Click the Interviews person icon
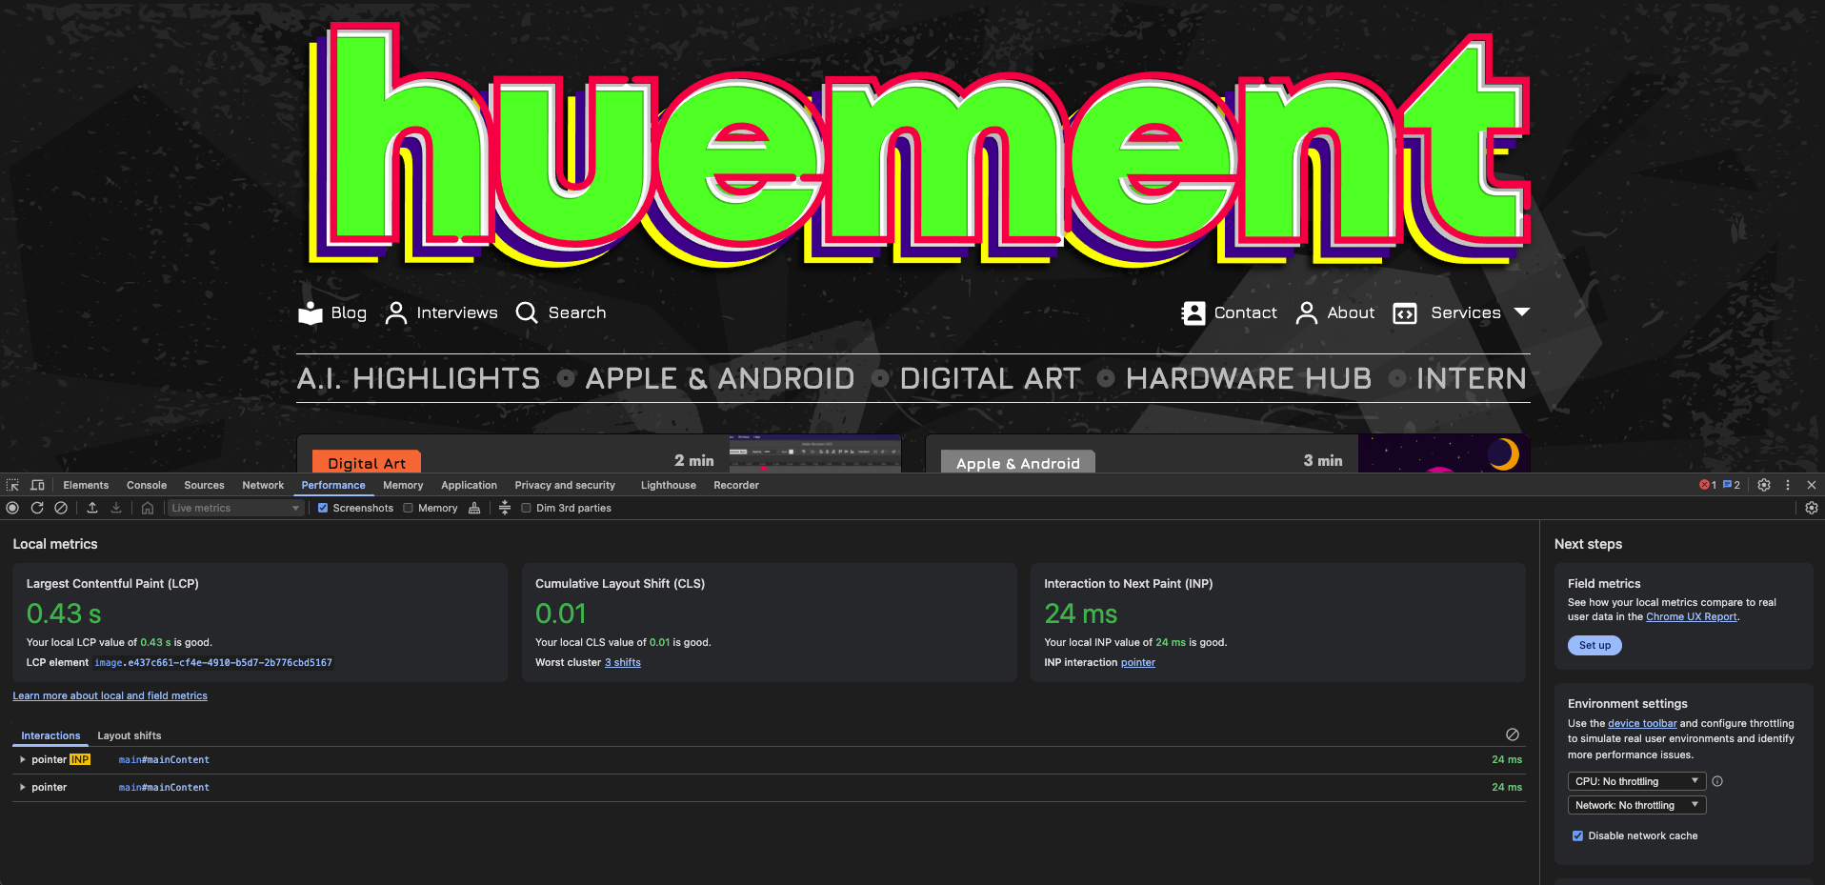The width and height of the screenshot is (1825, 885). tap(396, 312)
